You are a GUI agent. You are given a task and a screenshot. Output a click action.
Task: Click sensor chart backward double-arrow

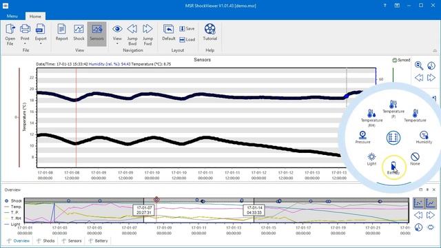pyautogui.click(x=419, y=78)
